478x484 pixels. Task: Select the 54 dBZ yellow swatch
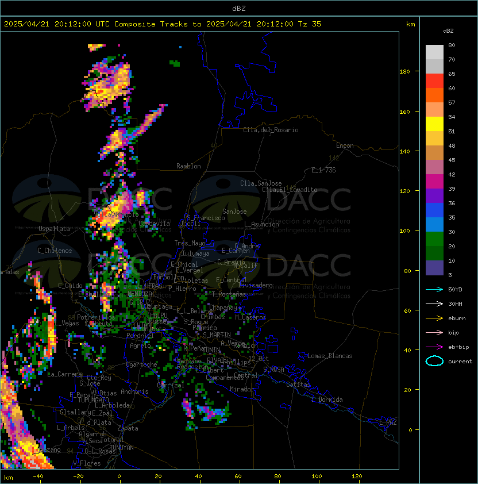tap(434, 124)
